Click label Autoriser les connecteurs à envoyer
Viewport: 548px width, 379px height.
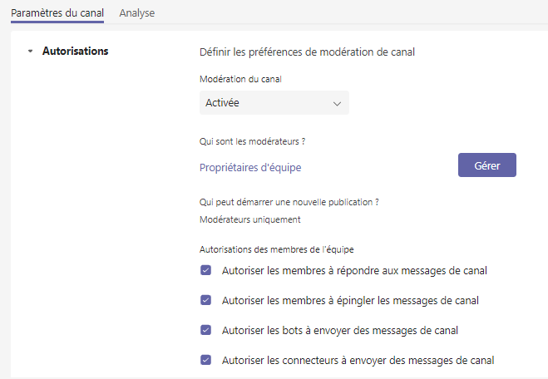pos(358,360)
